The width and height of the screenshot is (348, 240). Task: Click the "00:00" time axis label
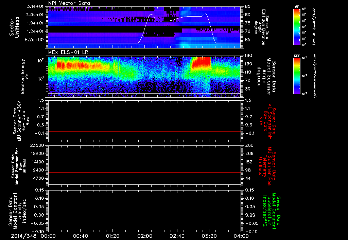pos(48,236)
